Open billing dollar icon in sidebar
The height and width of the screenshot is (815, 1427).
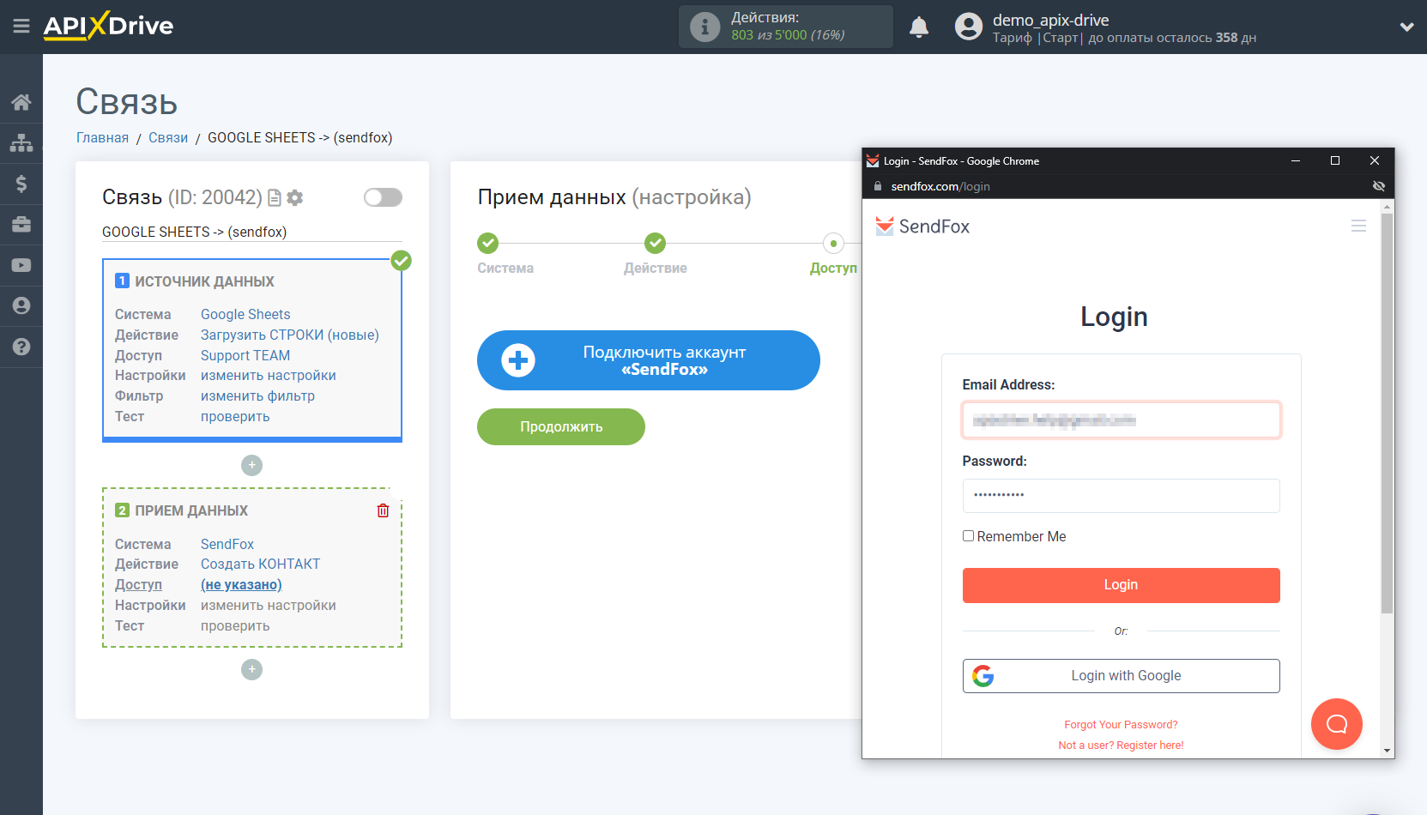[x=21, y=184]
